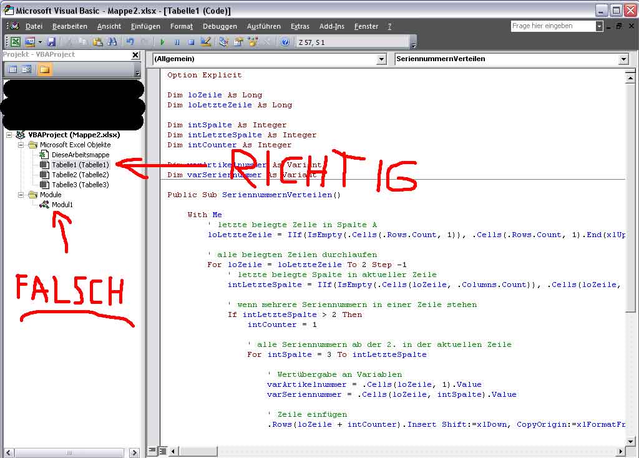Open the Einfügen menu
This screenshot has height=458, width=639.
click(145, 26)
